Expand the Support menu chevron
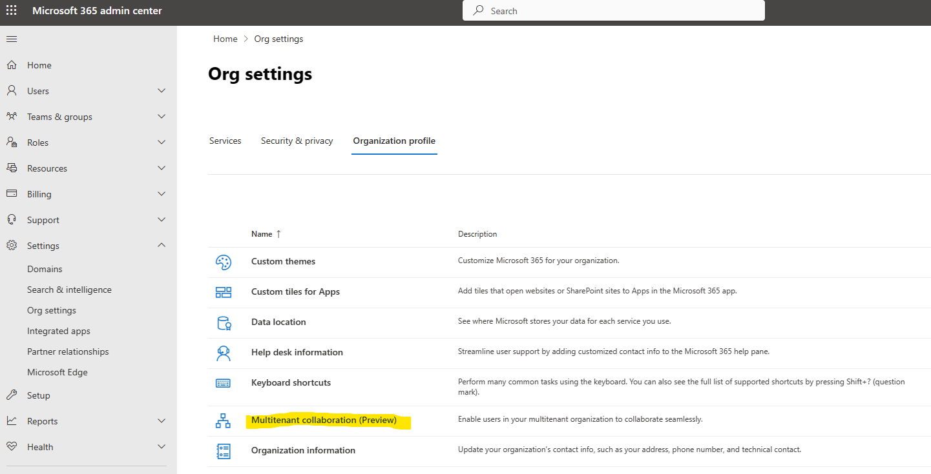Screen dimensions: 931x474 click(162, 220)
